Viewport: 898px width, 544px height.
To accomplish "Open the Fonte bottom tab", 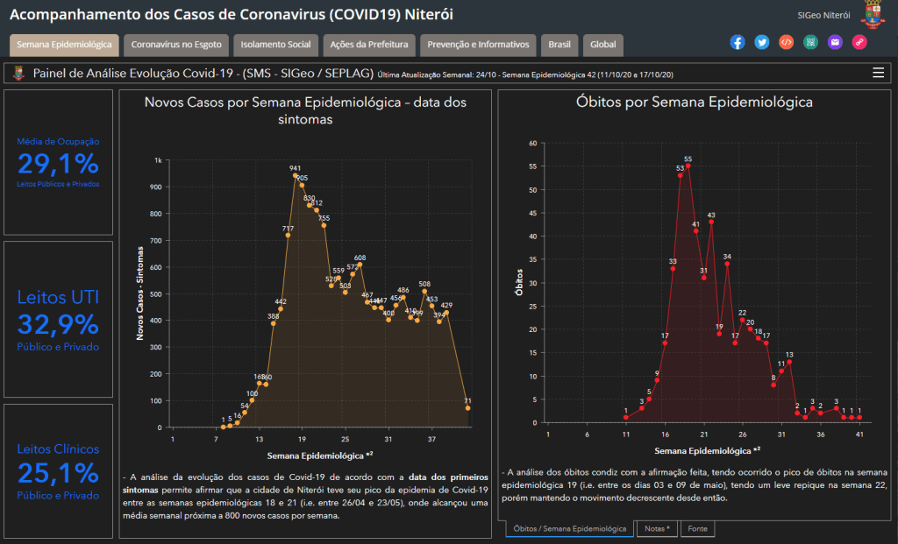I will pyautogui.click(x=698, y=529).
